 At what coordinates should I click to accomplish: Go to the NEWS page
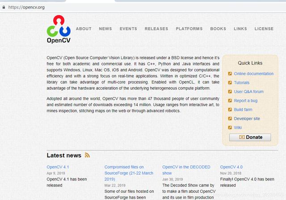[105, 29]
